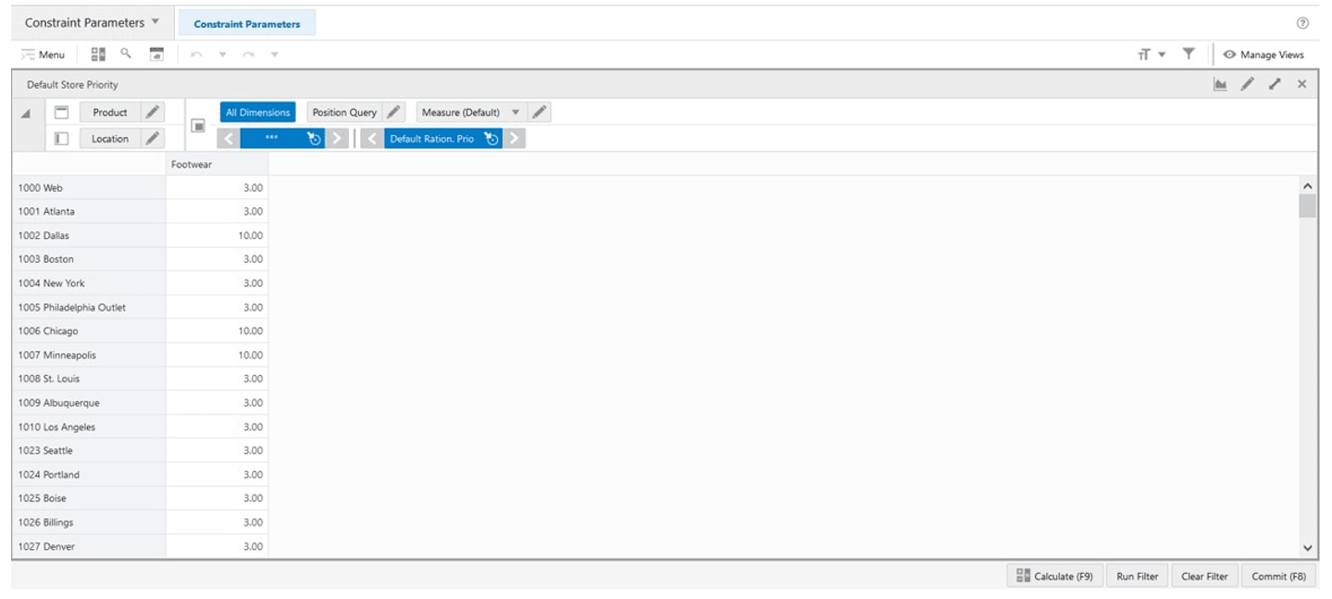Screen dimensions: 1332x599
Task: Open the search icon in the toolbar
Action: (x=122, y=54)
